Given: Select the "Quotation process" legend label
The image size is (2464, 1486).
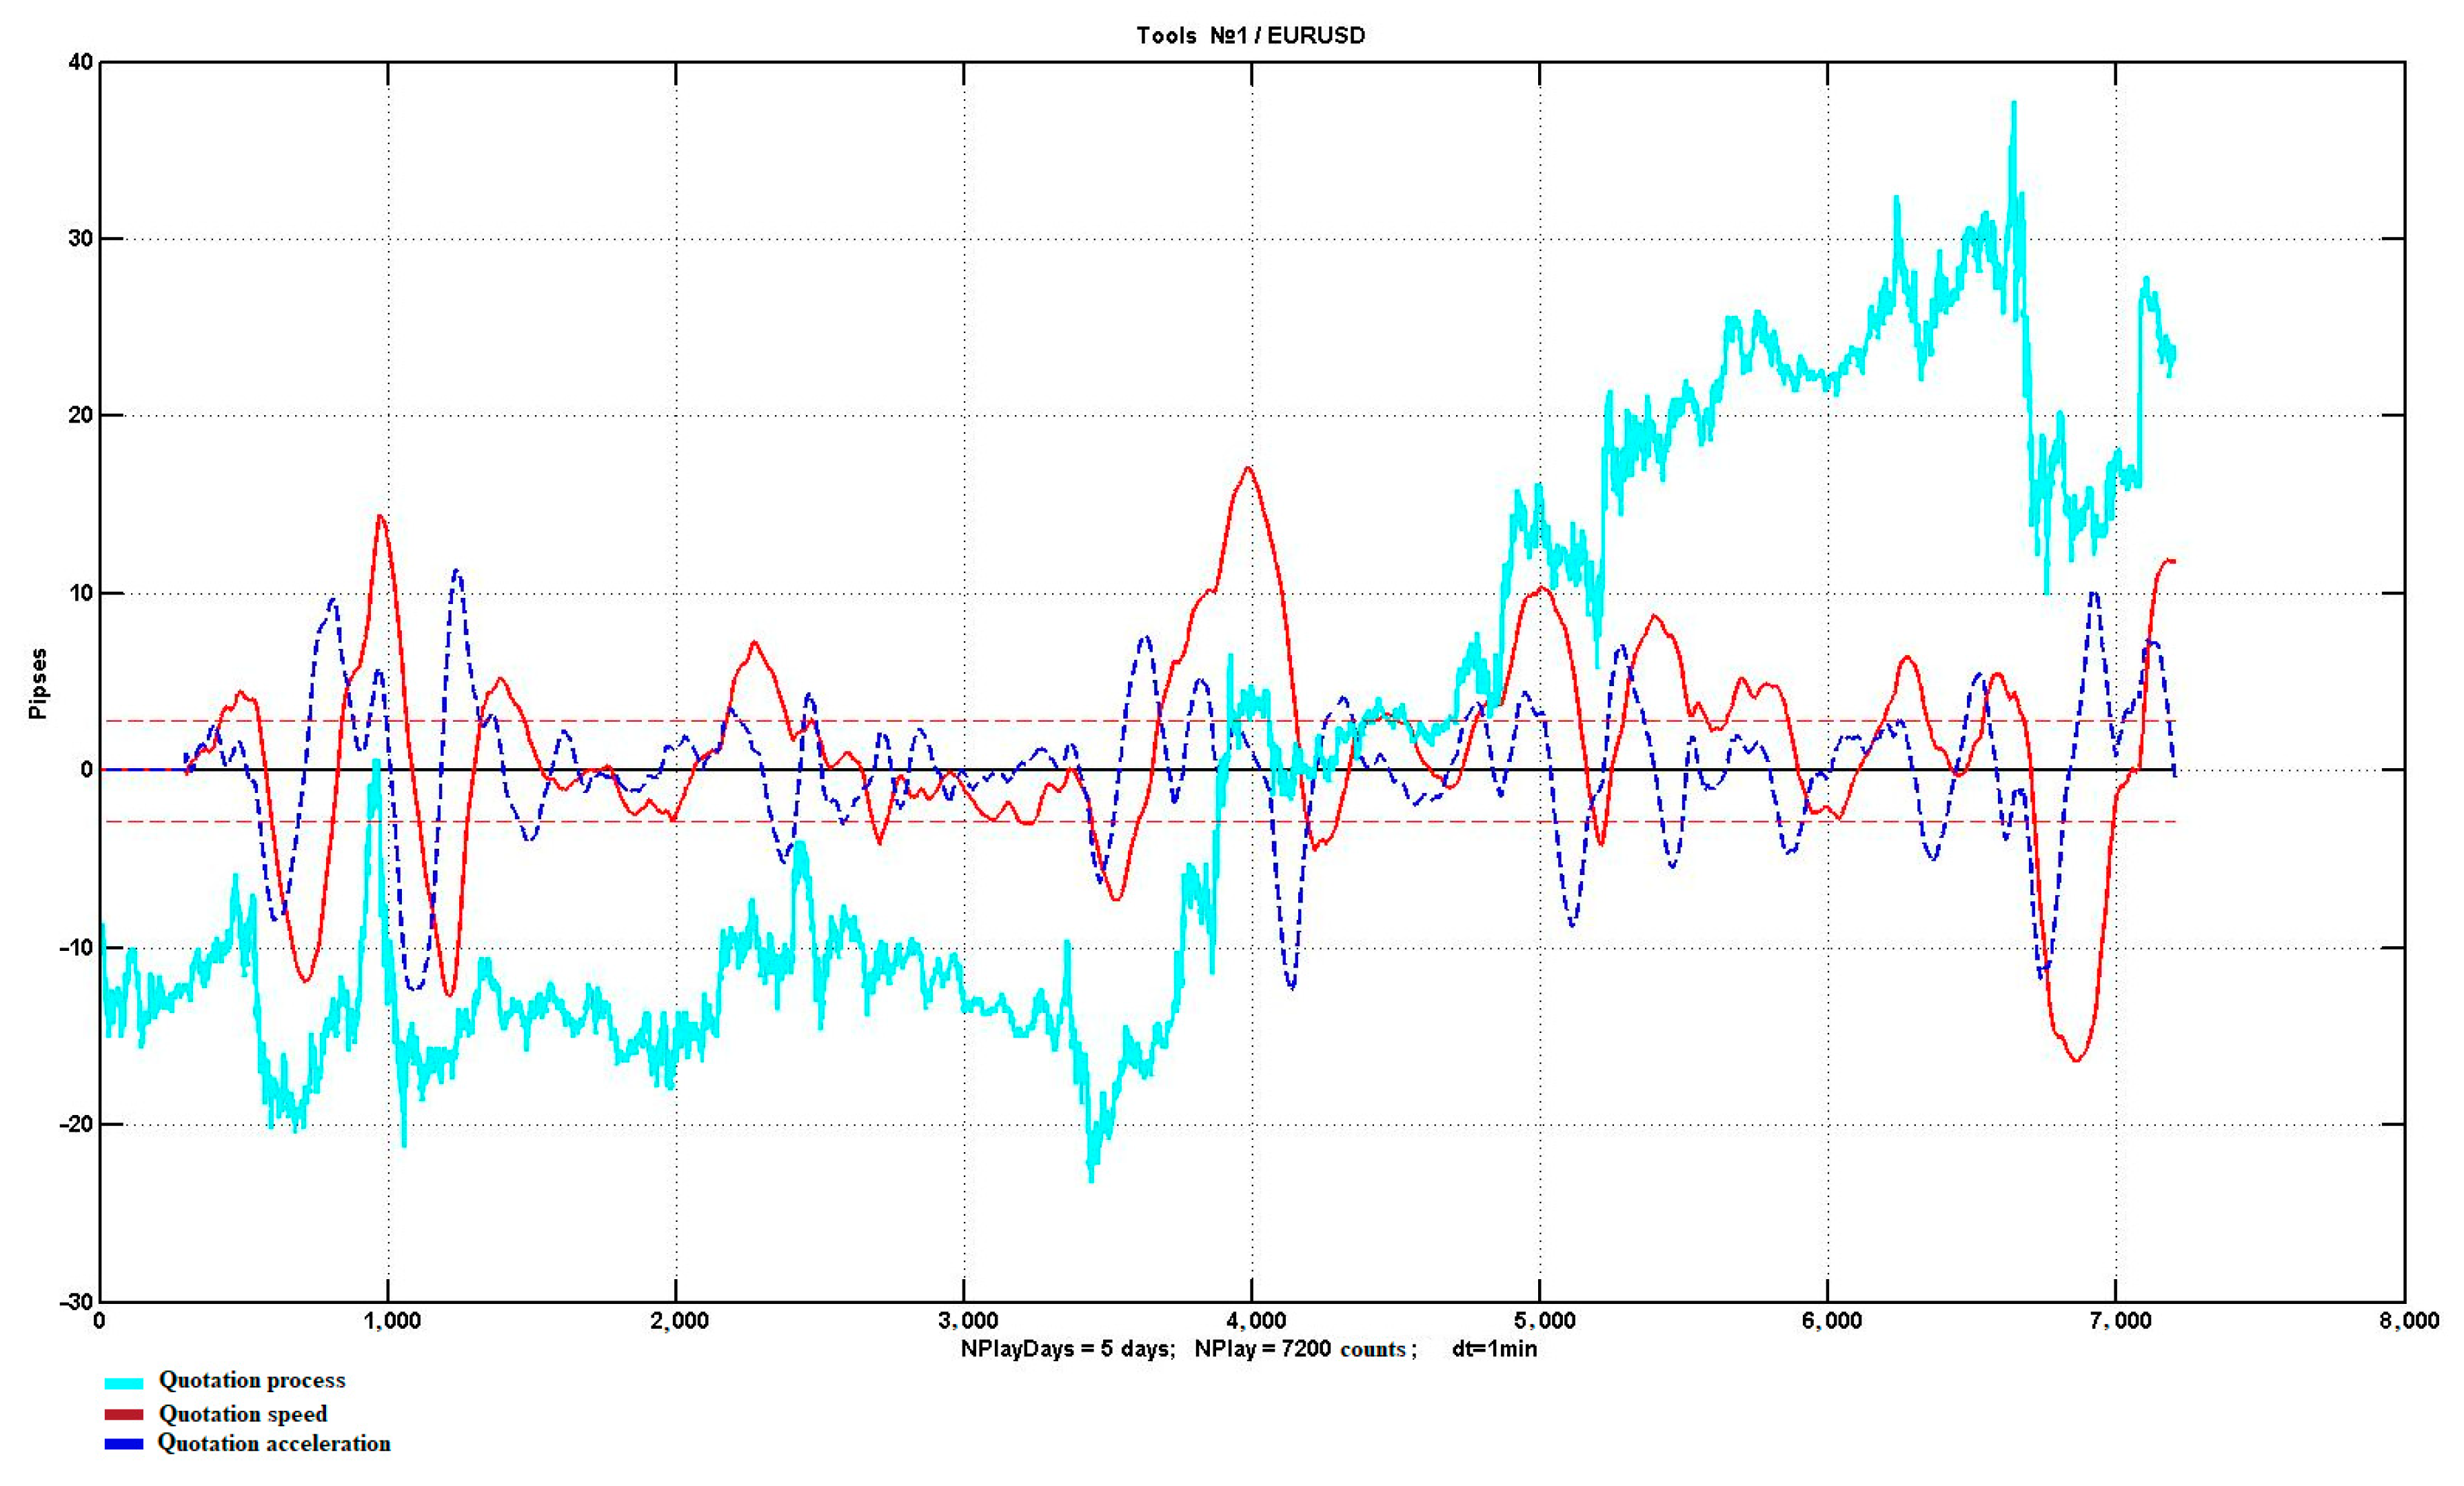Looking at the screenshot, I should click(x=252, y=1380).
